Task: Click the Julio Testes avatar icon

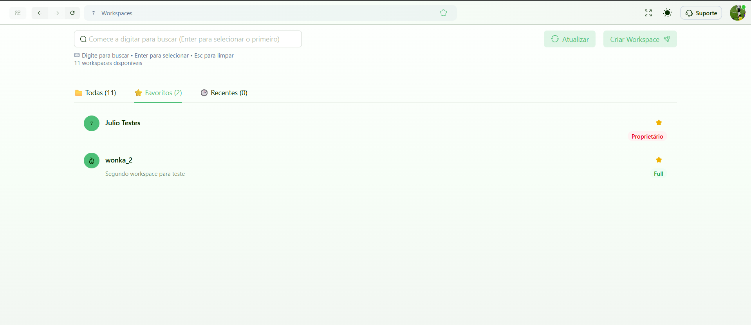Action: (92, 123)
